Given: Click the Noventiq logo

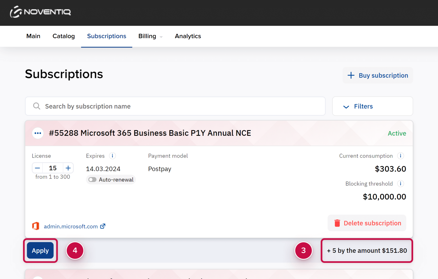Looking at the screenshot, I should (x=41, y=12).
